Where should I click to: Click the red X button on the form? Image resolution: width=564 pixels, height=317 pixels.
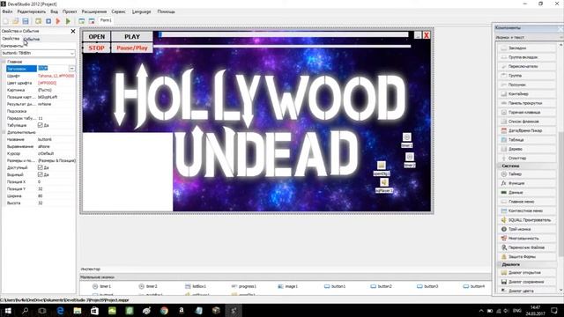pos(427,35)
